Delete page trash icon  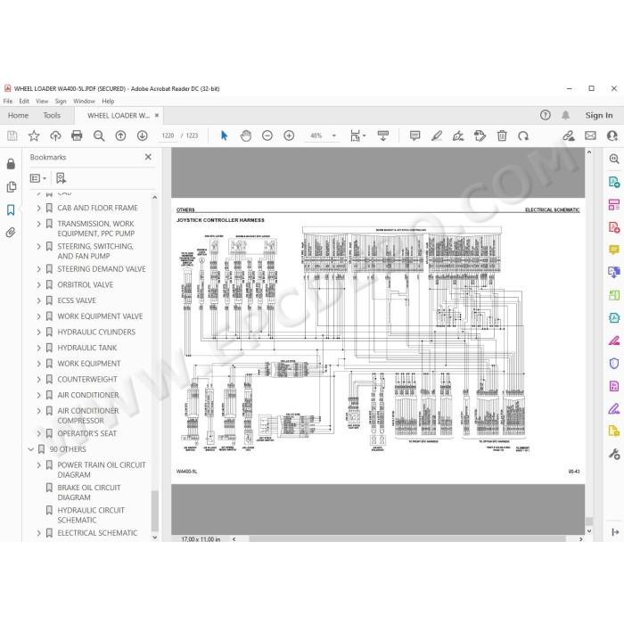coord(502,136)
